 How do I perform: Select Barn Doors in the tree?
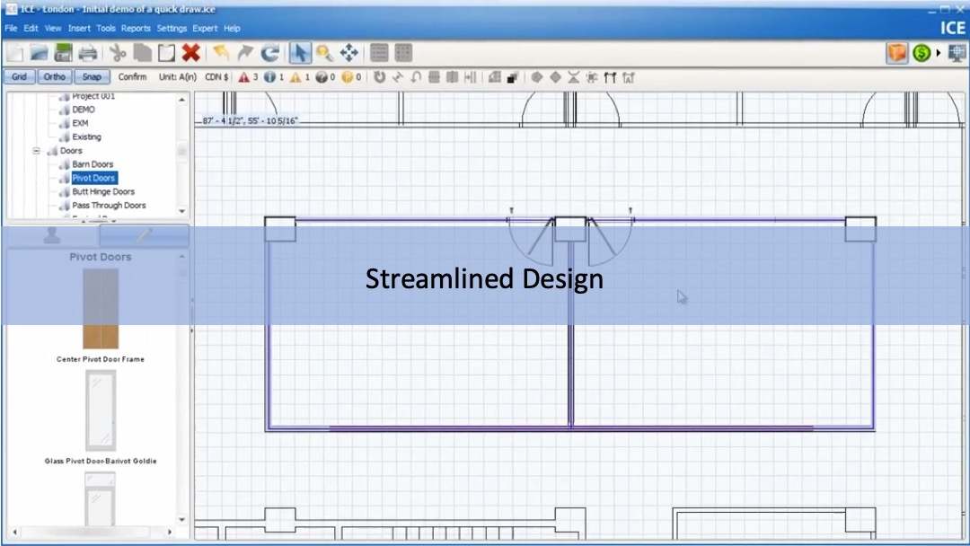click(x=93, y=164)
